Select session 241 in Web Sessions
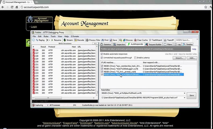This screenshot has height=129, width=213. tap(64, 93)
